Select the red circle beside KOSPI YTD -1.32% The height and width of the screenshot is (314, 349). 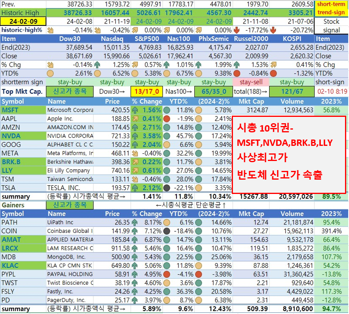pyautogui.click(x=273, y=74)
